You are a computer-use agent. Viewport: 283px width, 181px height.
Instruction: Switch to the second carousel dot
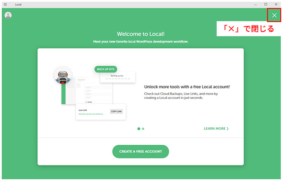pos(143,129)
